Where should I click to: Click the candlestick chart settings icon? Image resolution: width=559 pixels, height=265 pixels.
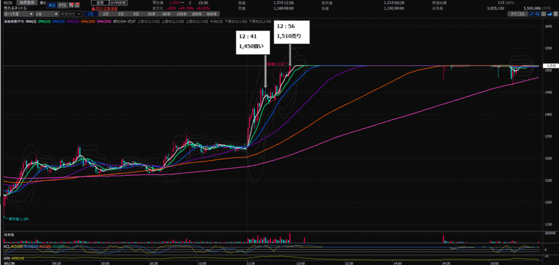(x=544, y=14)
